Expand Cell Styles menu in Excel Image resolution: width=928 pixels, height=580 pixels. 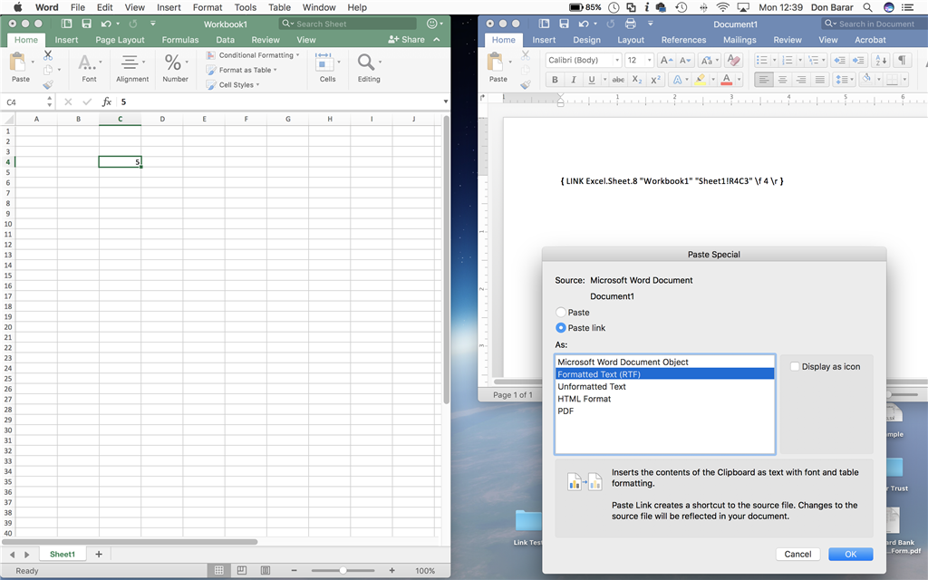(233, 84)
